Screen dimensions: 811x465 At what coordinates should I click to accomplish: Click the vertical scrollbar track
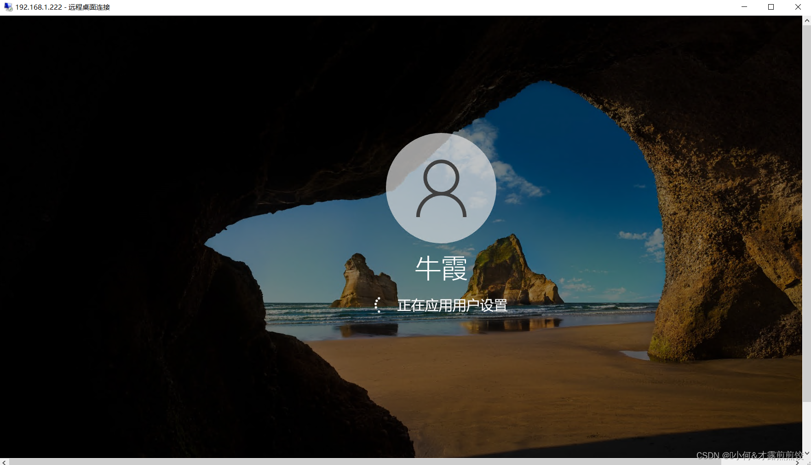pos(807,236)
